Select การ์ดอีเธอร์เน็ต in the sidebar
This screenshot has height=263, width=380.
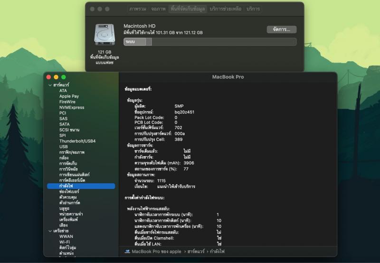[72, 180]
